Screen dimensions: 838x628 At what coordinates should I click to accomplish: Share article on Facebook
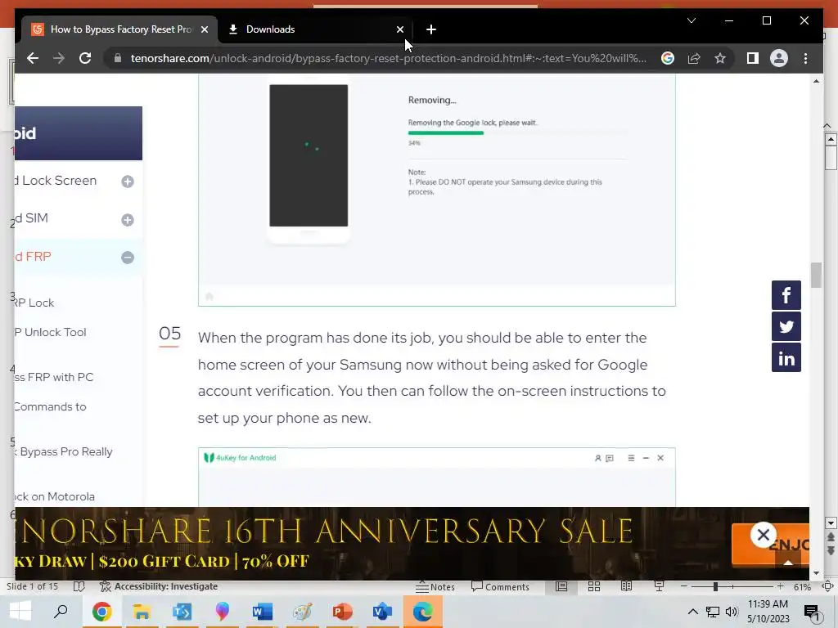pyautogui.click(x=786, y=294)
